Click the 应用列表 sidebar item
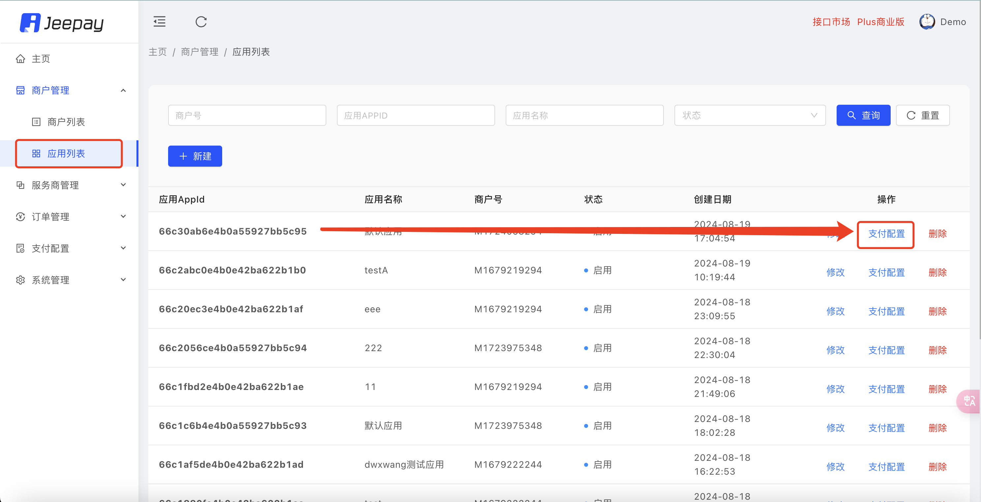981x502 pixels. pos(66,153)
